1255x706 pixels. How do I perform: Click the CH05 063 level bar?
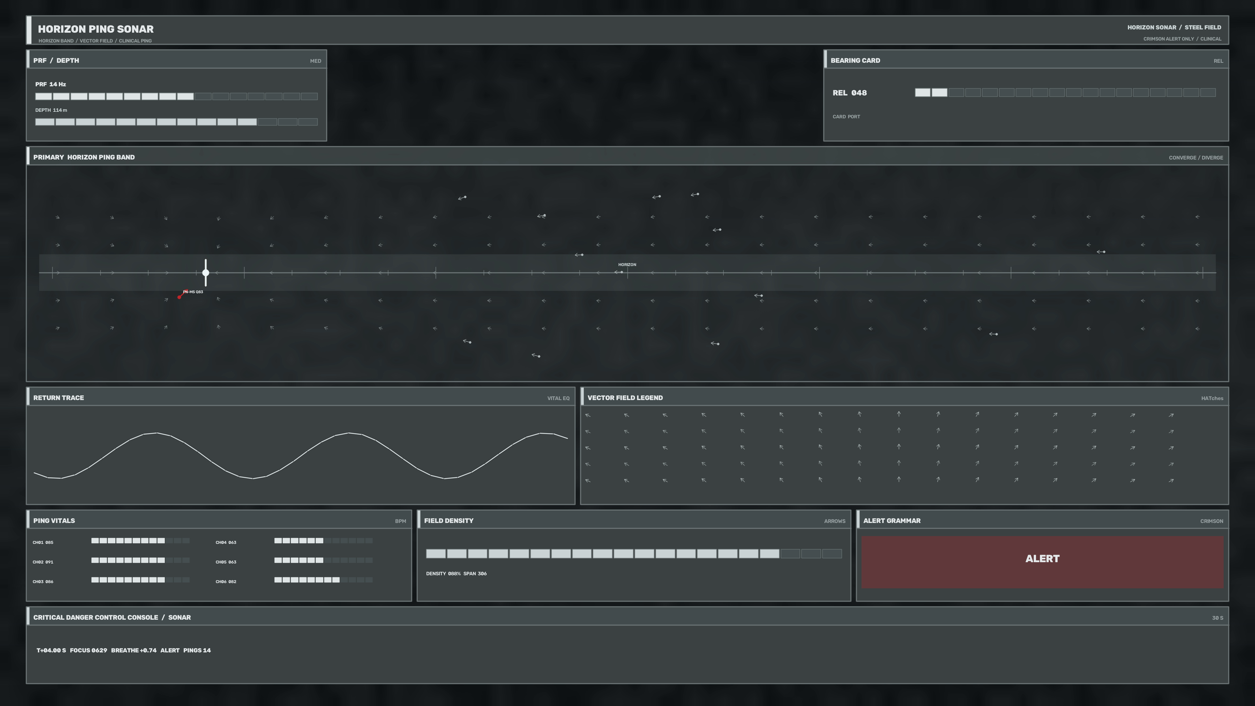pyautogui.click(x=324, y=560)
